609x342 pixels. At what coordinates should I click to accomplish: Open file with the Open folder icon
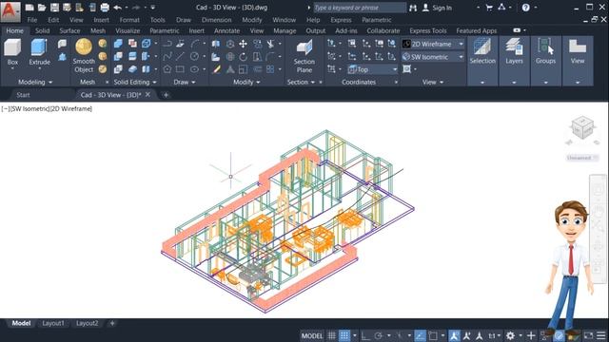42,8
